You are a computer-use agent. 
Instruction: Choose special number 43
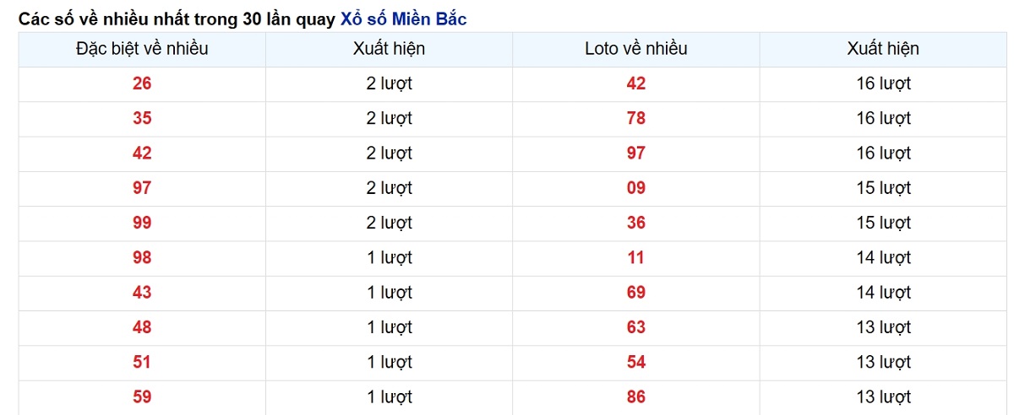tap(142, 293)
